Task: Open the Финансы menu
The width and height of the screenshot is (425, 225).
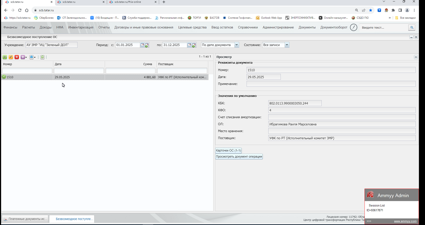Action: [10, 27]
